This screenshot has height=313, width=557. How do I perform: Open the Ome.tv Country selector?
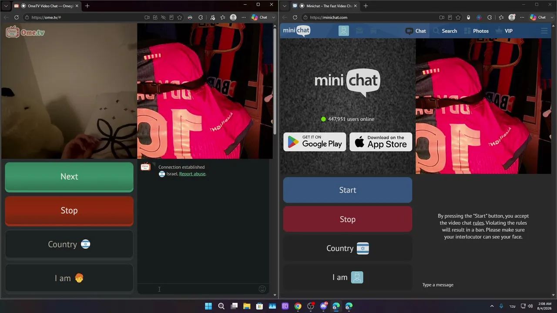[x=69, y=244]
